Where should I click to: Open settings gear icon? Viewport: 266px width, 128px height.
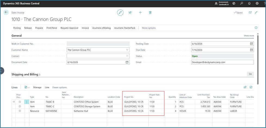click(257, 3)
